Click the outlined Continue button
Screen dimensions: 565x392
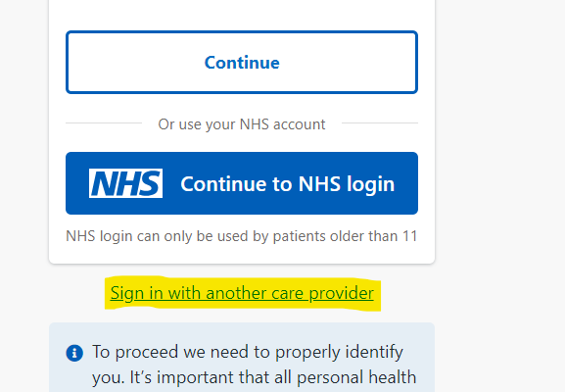(x=242, y=63)
